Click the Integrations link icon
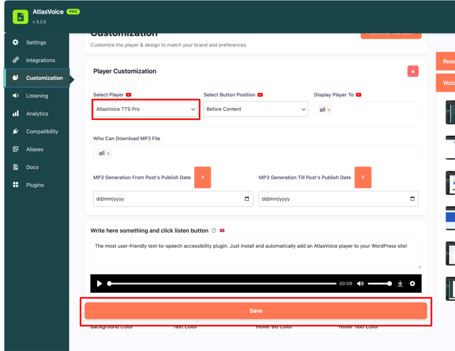455x351 pixels. 16,60
